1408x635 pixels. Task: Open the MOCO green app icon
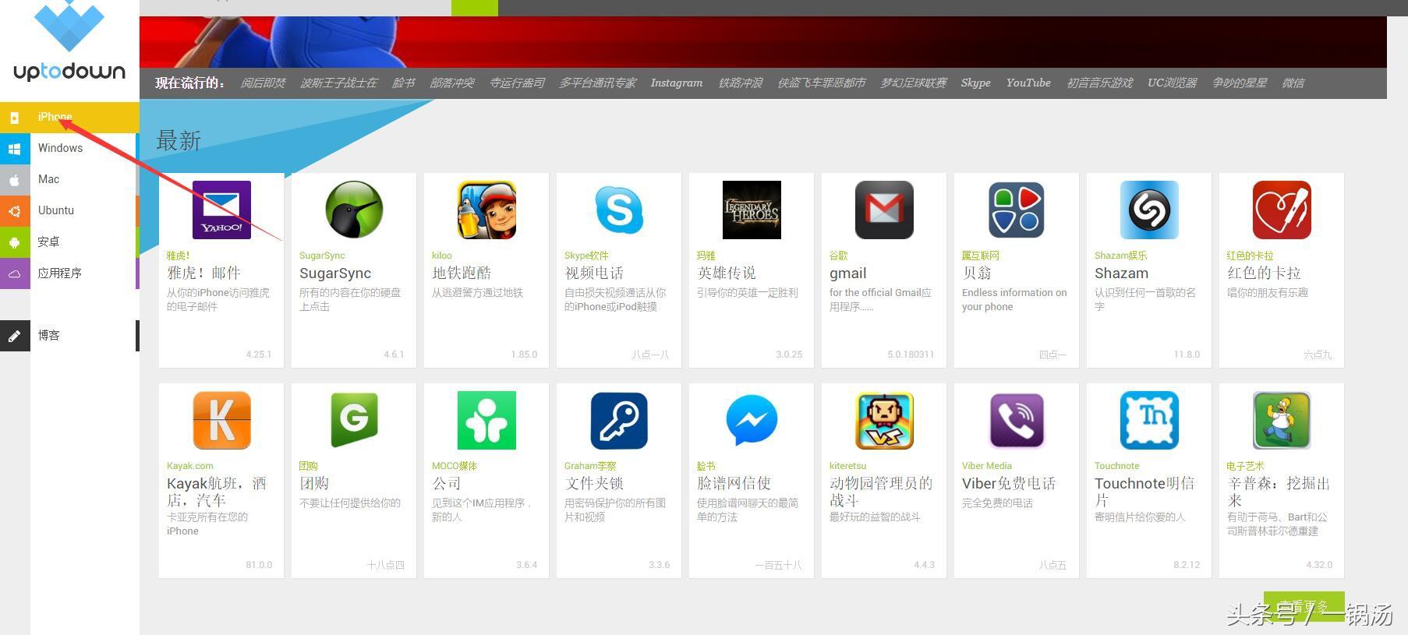(486, 420)
